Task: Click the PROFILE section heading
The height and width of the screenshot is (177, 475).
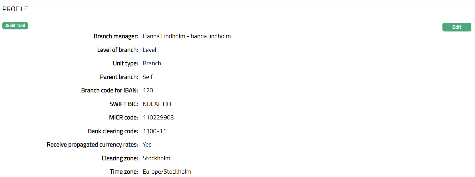Action: tap(15, 9)
